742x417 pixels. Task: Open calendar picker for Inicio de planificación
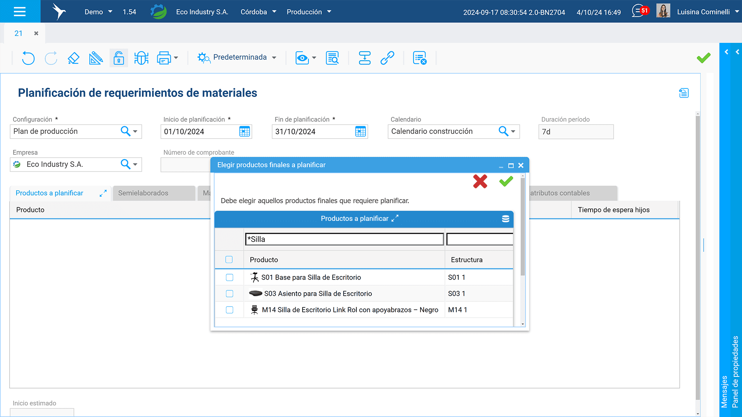pyautogui.click(x=244, y=132)
